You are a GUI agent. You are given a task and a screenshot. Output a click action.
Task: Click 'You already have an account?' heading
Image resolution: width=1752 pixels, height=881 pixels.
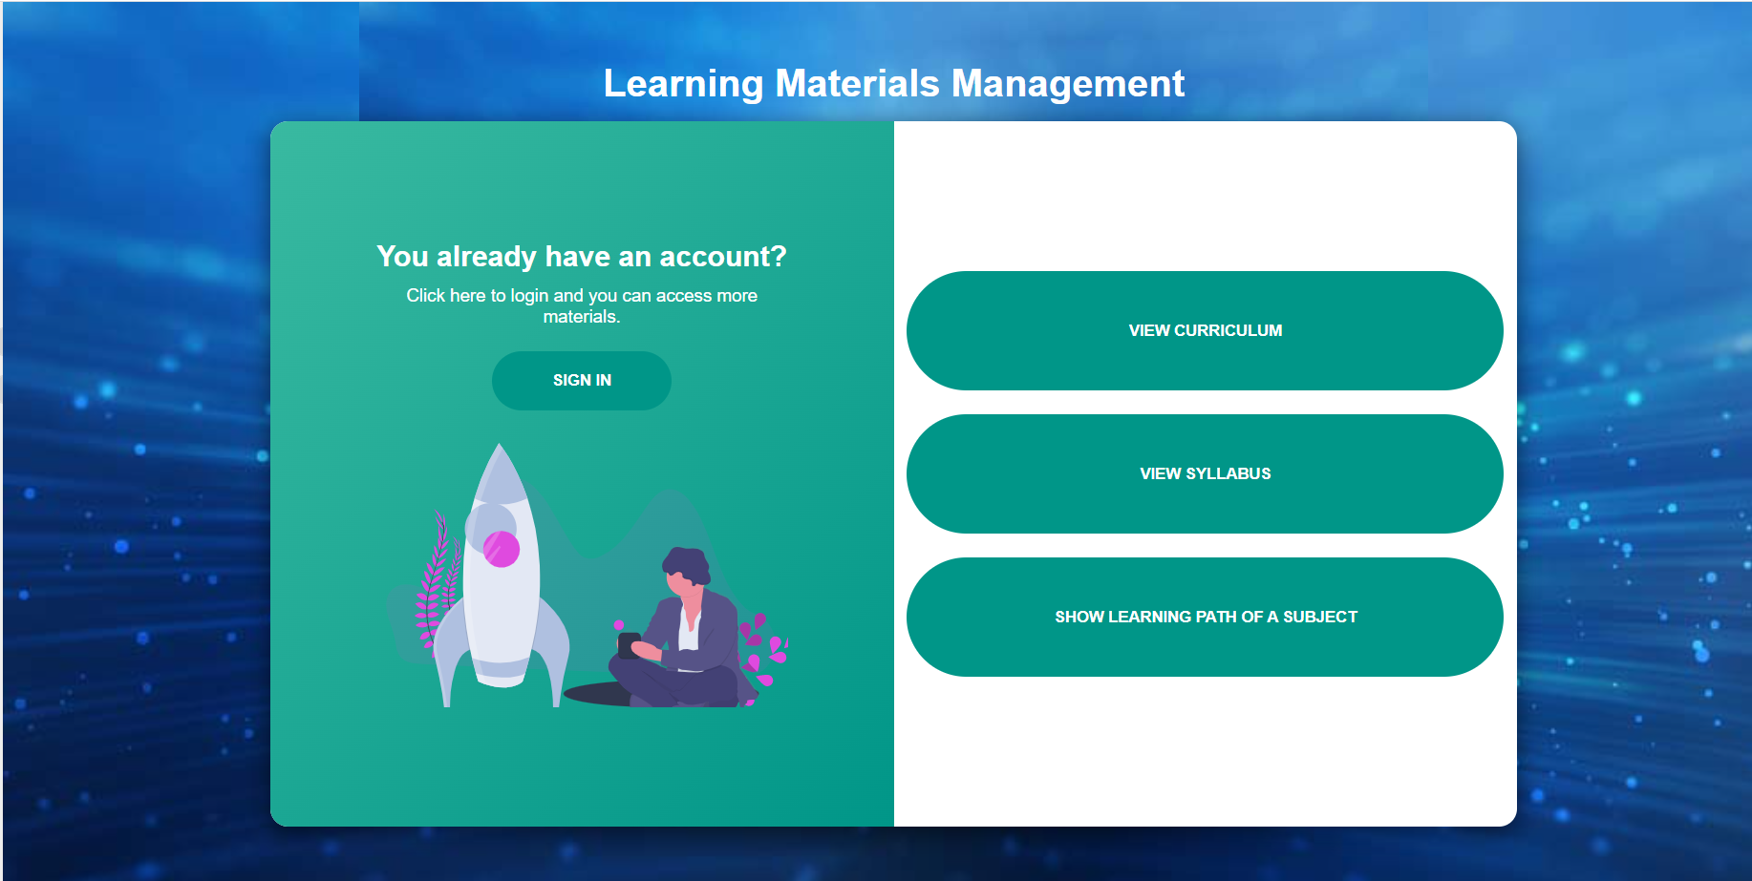coord(582,256)
